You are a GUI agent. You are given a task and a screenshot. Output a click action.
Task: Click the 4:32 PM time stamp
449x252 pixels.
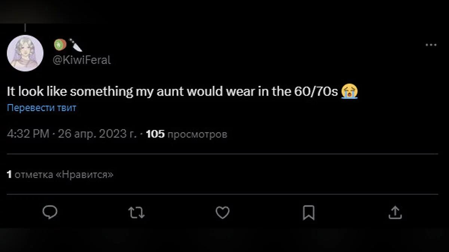click(x=28, y=134)
